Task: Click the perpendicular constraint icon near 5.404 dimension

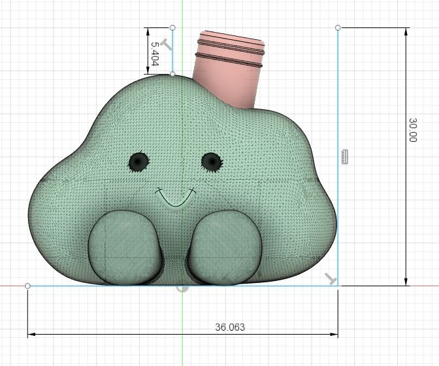Action: 166,44
